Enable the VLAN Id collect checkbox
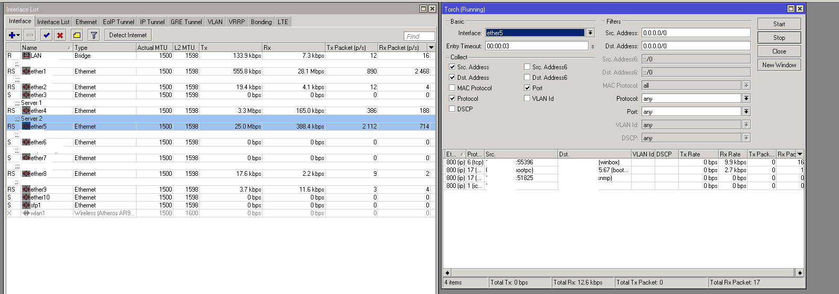Viewport: 839px width, 294px height. 527,99
